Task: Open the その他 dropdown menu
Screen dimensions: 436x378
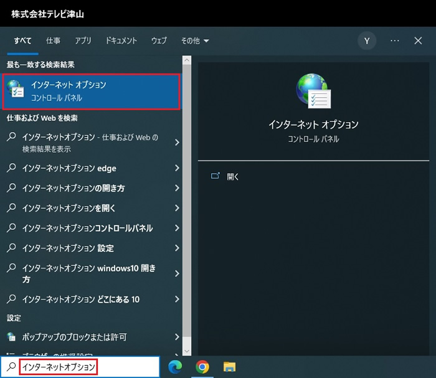Action: [195, 41]
